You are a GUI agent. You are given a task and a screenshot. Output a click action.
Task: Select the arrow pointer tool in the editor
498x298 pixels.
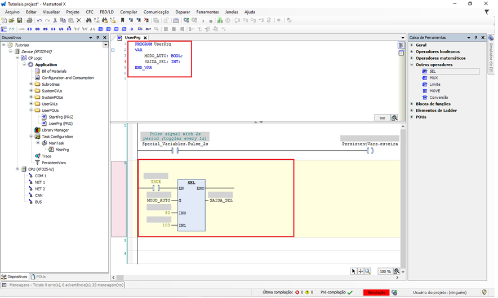354,271
